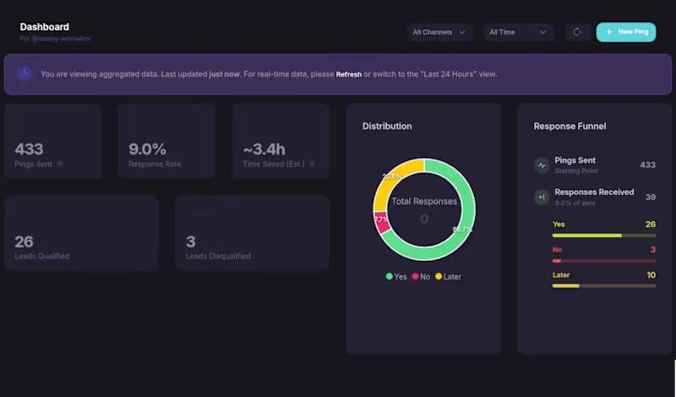Click the Dashboard heading

[x=45, y=27]
